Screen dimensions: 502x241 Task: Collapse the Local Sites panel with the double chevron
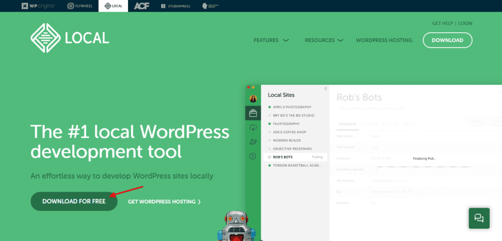click(326, 88)
